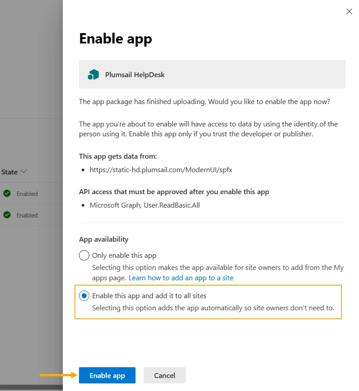The image size is (359, 391).
Task: Choose 'Enable this app and add it to all sites'
Action: point(84,296)
